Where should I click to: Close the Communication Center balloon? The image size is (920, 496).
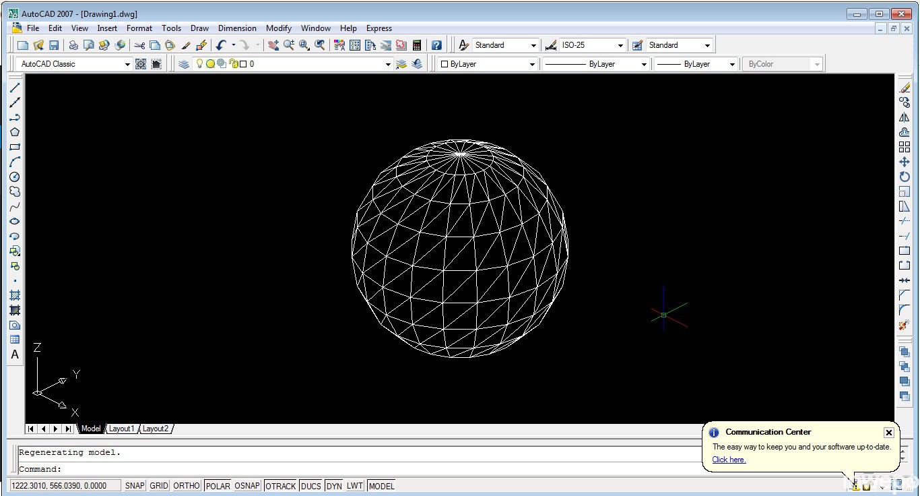coord(888,433)
